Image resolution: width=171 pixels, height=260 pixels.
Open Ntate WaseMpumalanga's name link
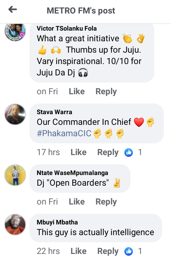click(x=72, y=173)
